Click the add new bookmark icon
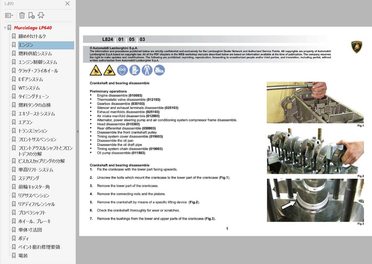This screenshot has height=264, width=372. (31, 15)
